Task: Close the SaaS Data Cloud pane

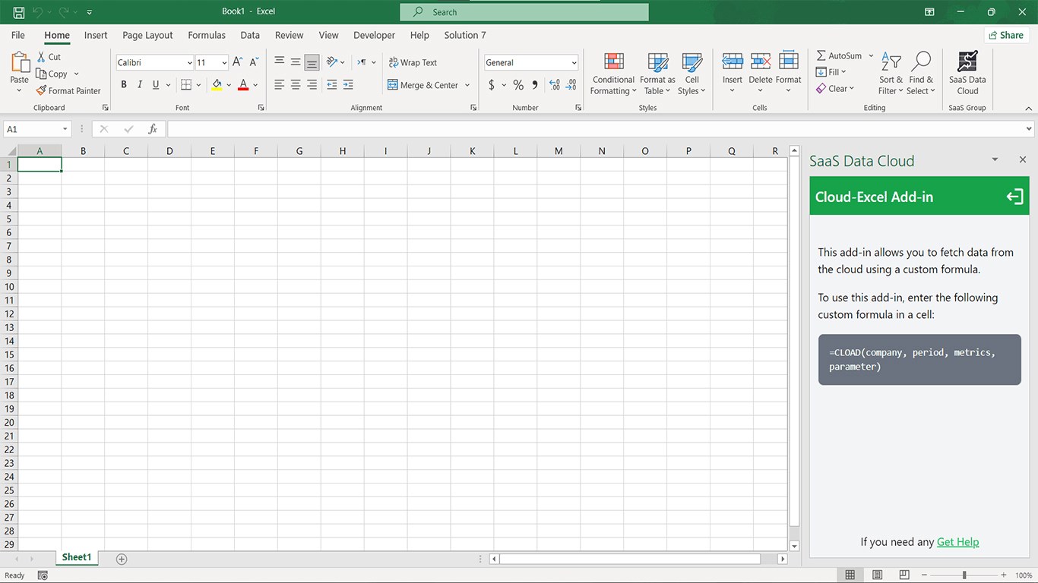Action: click(1023, 159)
